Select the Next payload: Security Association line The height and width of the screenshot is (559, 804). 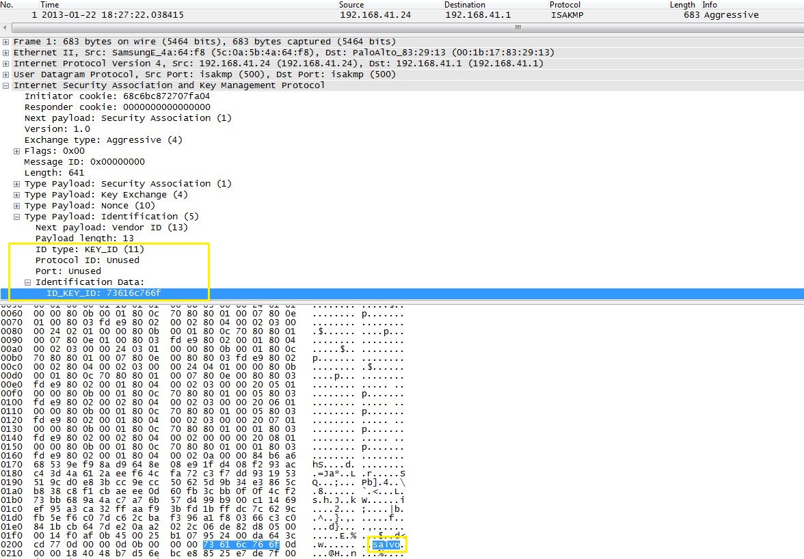coord(129,118)
